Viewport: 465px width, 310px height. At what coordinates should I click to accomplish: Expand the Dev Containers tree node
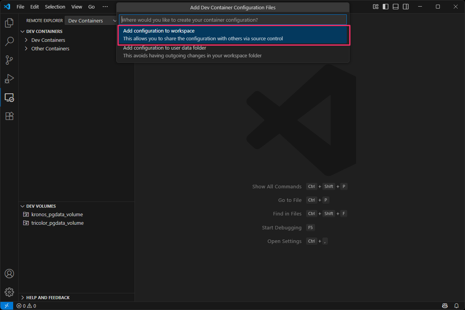click(x=26, y=40)
